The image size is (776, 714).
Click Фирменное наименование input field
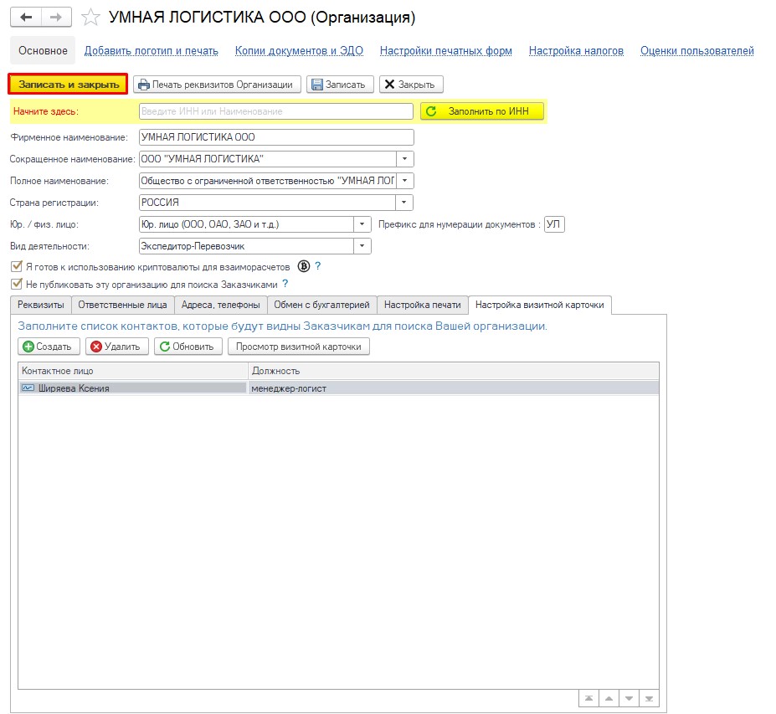click(x=276, y=137)
